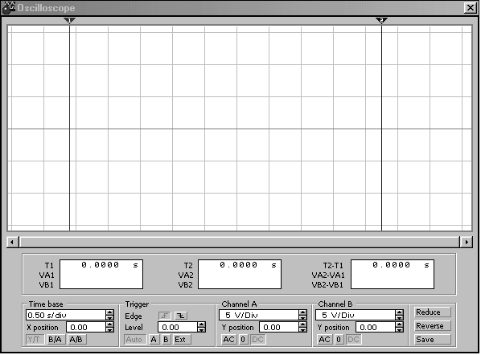The height and width of the screenshot is (355, 481).
Task: Decrease trigger Level value
Action: coord(202,330)
